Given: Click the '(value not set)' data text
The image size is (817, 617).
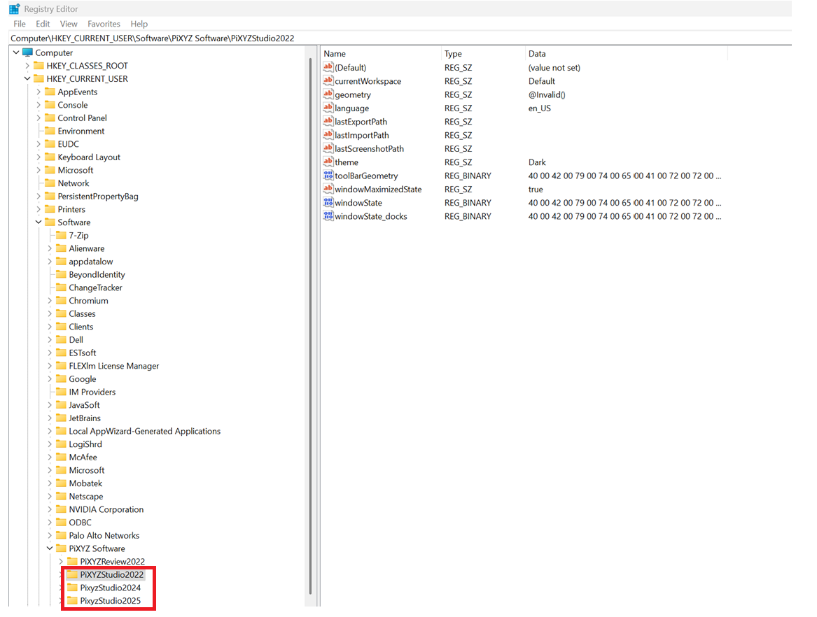Looking at the screenshot, I should (x=554, y=67).
